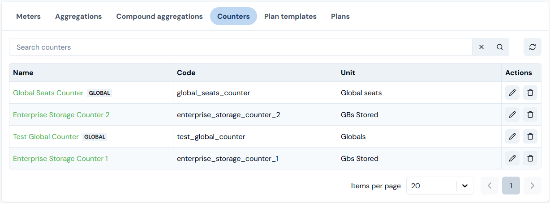The height and width of the screenshot is (203, 550).
Task: Switch to the Meters tab
Action: click(28, 16)
